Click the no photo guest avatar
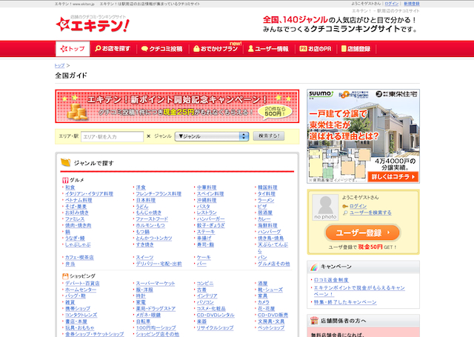Viewport: 474px width, 337px height. coord(325,207)
